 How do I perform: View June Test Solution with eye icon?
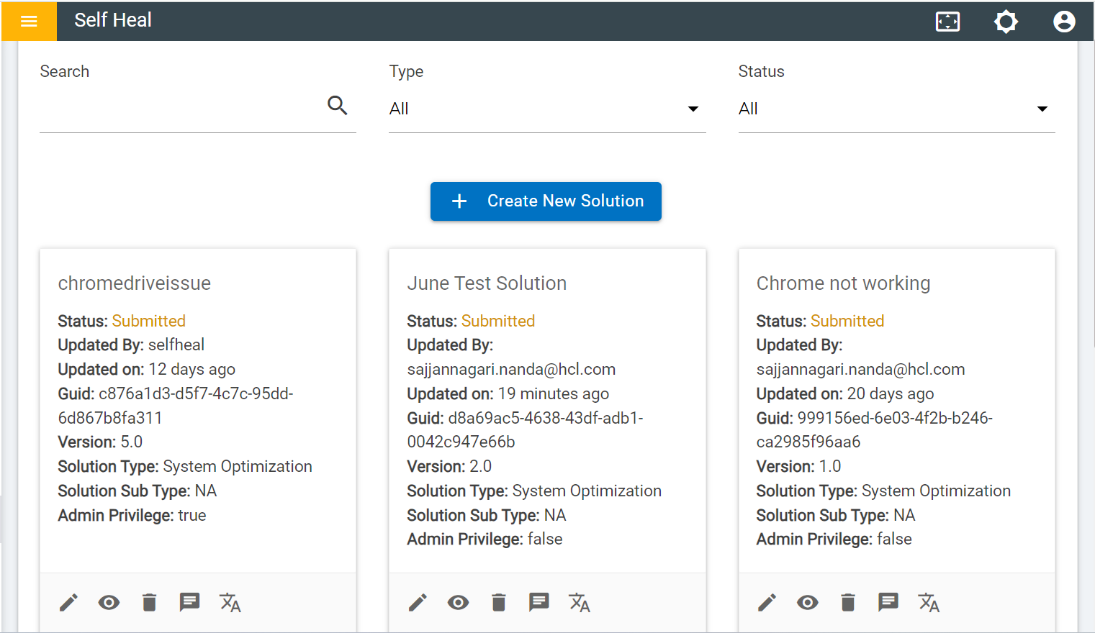coord(458,603)
